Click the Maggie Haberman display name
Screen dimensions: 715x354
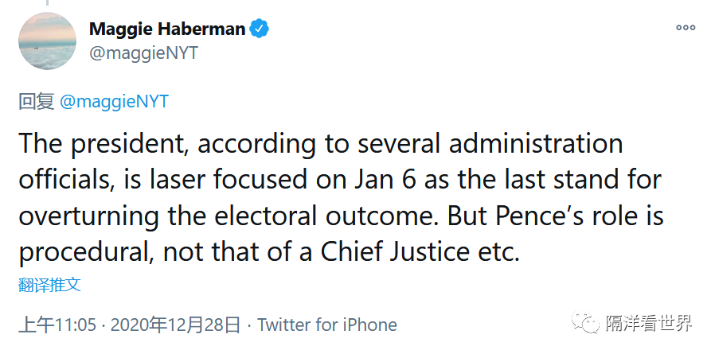coord(167,29)
